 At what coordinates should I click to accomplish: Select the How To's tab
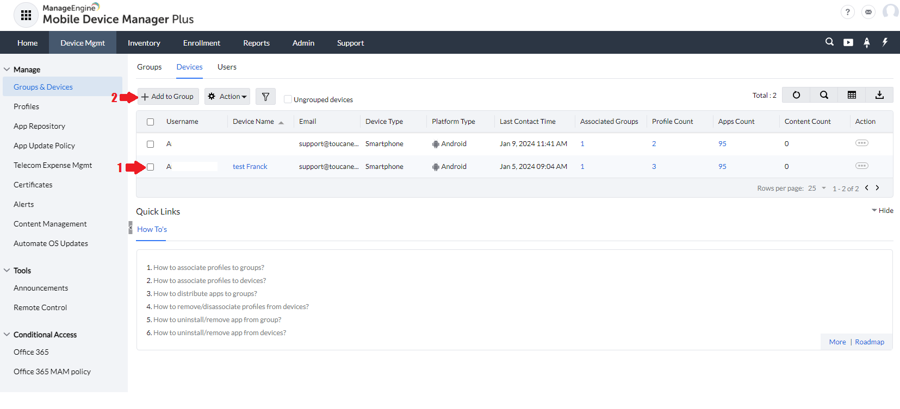tap(152, 229)
